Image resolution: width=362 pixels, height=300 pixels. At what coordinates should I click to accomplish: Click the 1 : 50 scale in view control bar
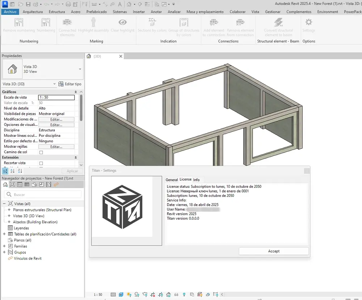tap(98, 295)
